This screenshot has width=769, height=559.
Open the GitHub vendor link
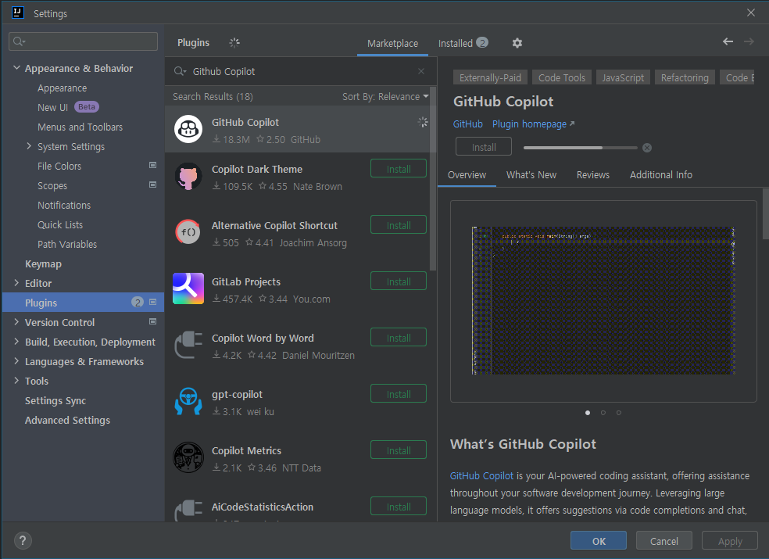pos(468,124)
